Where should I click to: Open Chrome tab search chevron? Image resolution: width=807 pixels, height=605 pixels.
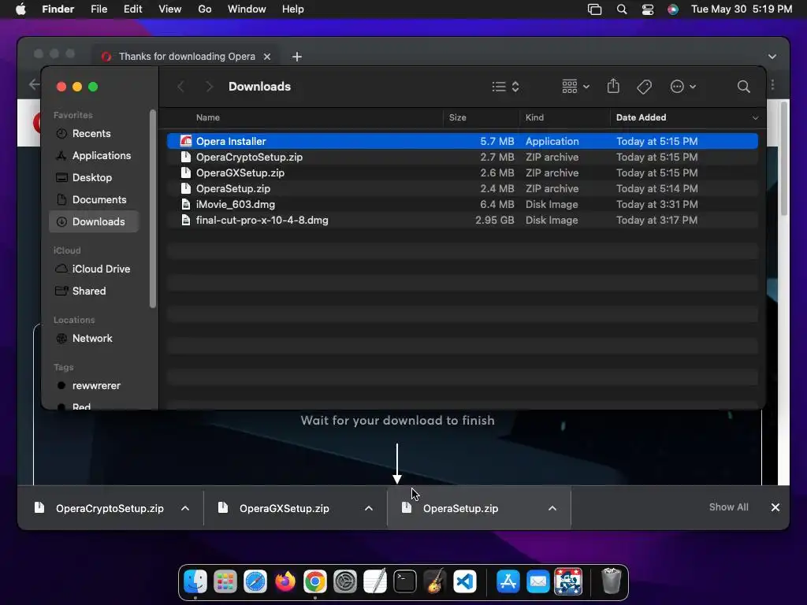(x=772, y=57)
